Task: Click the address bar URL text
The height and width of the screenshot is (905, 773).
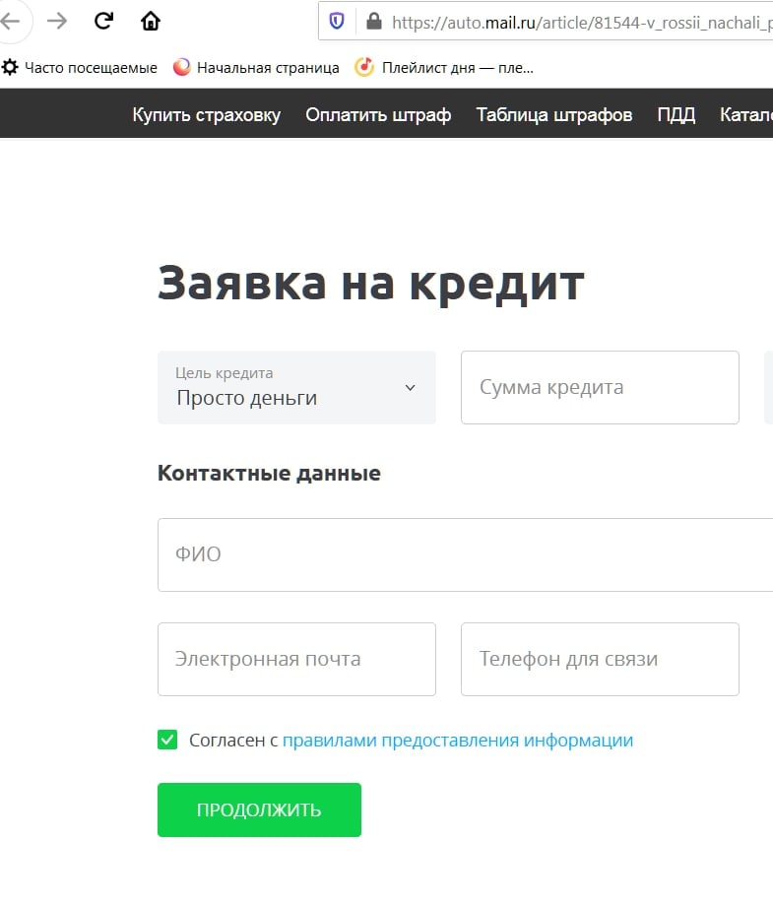Action: (582, 23)
